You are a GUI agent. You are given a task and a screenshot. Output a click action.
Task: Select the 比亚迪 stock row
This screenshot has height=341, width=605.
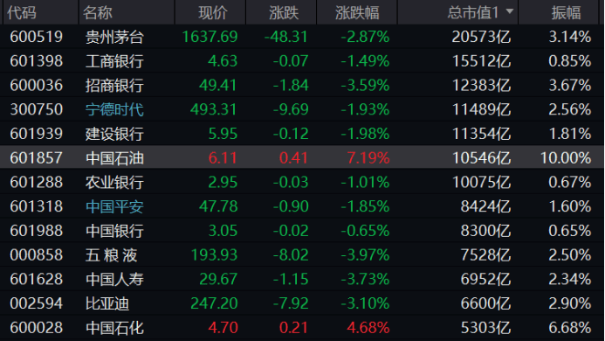[302, 303]
